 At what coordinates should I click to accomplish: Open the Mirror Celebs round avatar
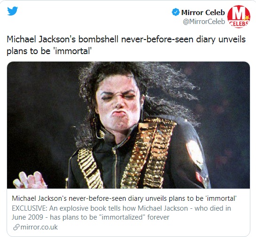[x=239, y=16]
